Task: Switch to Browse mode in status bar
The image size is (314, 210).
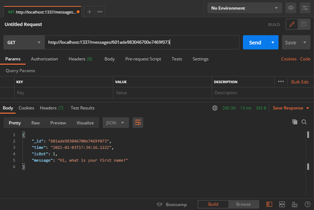Action: point(243,205)
